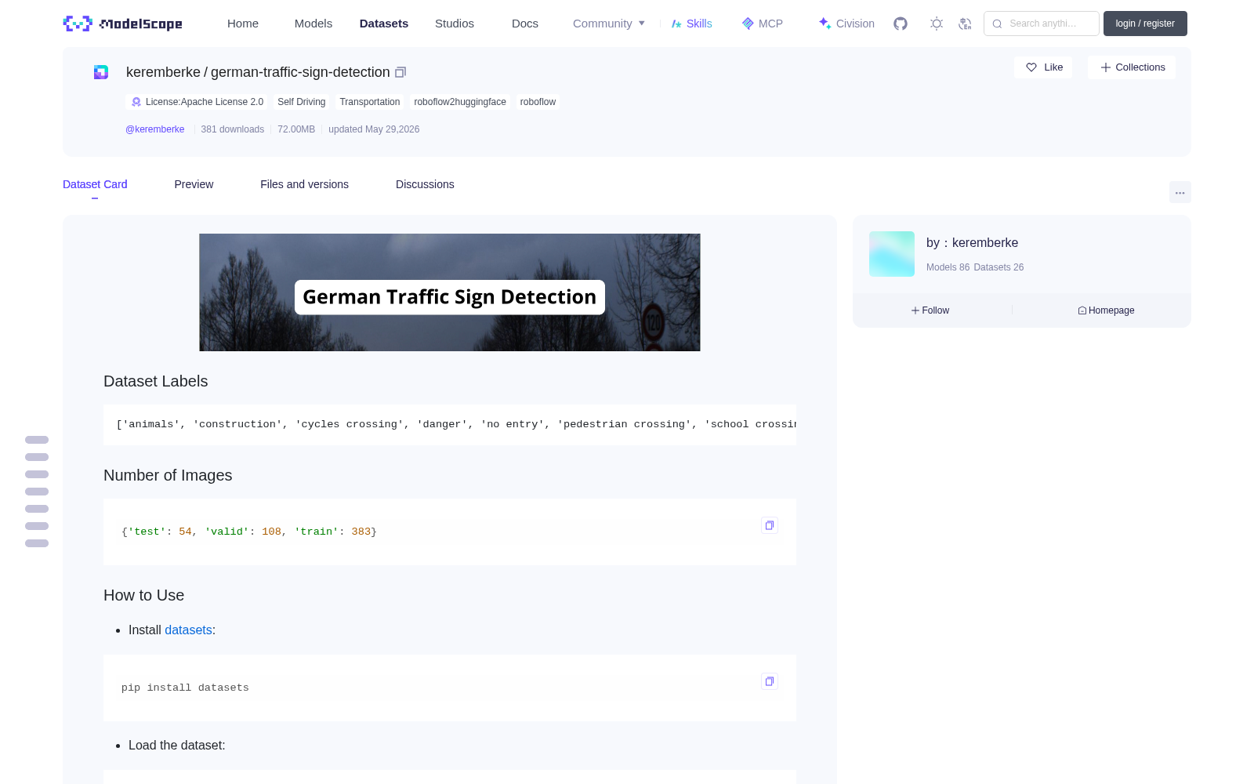Viewport: 1254px width, 784px height.
Task: Click the 'by : keremberke' author name
Action: (972, 243)
